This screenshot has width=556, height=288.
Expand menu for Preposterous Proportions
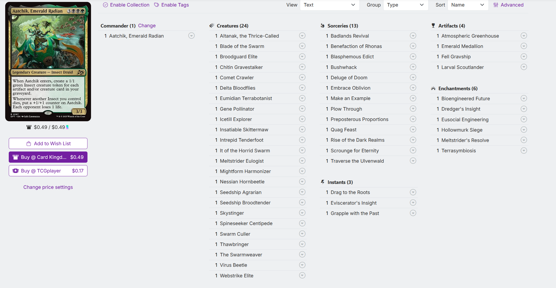[x=413, y=119]
